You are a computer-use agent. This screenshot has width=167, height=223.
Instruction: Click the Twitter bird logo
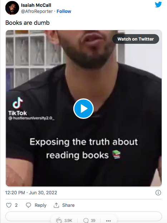click(158, 5)
